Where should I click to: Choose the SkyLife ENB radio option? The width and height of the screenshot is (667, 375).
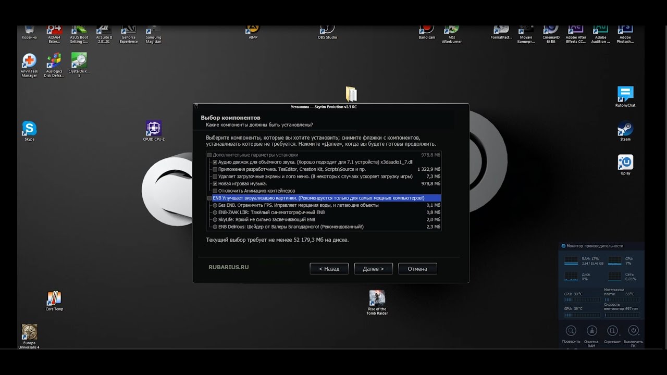(x=215, y=219)
